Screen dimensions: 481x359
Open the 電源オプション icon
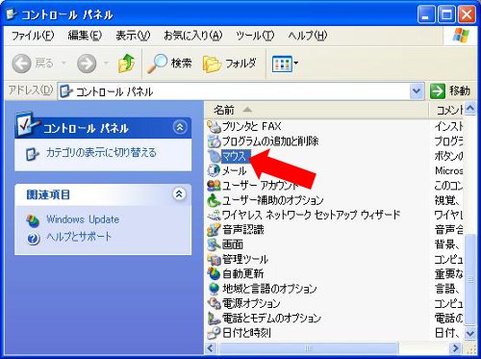[214, 303]
